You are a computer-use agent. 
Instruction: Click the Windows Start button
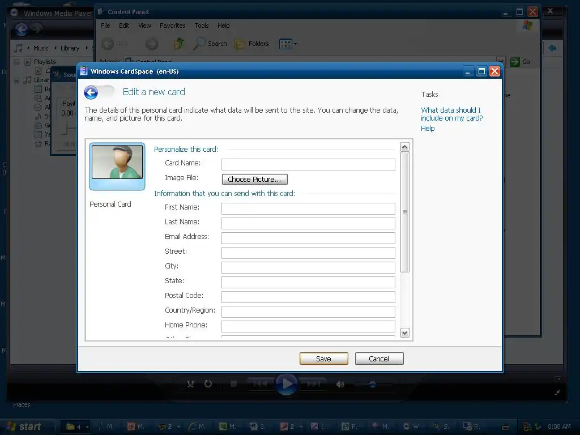pyautogui.click(x=24, y=427)
